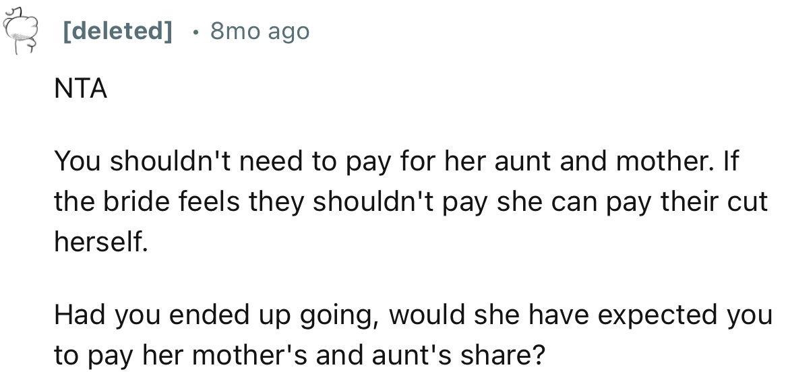Click the word "herself." in the comment
The image size is (788, 378).
tap(101, 243)
